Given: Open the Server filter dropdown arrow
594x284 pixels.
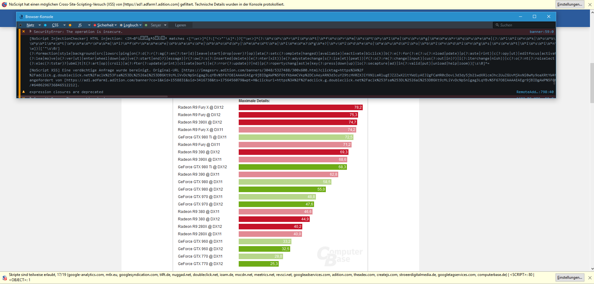Looking at the screenshot, I should [x=165, y=25].
